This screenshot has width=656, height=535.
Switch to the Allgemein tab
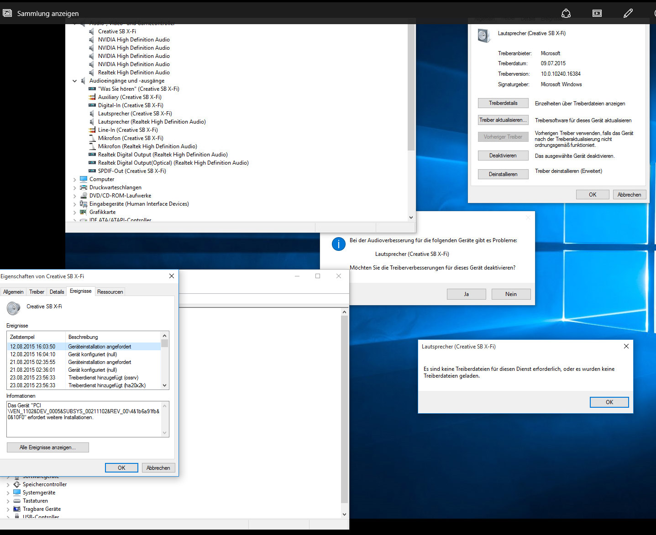click(x=13, y=292)
